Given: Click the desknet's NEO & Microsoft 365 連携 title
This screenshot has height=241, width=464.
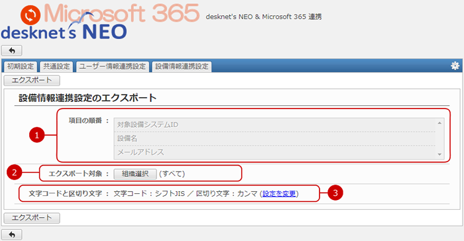Looking at the screenshot, I should (x=264, y=17).
